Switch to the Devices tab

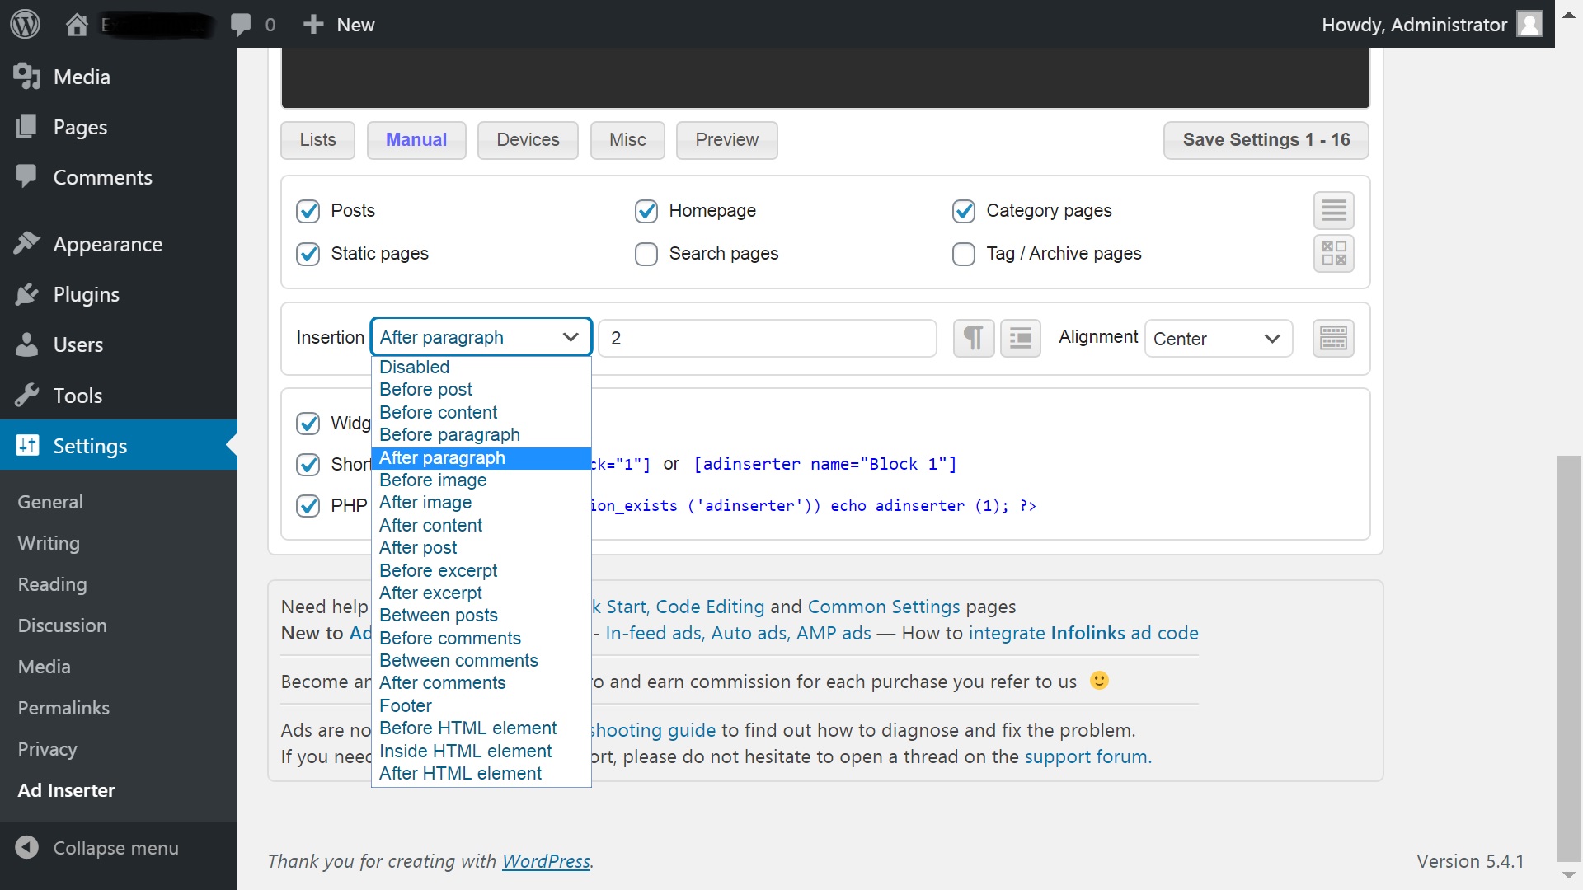pyautogui.click(x=528, y=140)
